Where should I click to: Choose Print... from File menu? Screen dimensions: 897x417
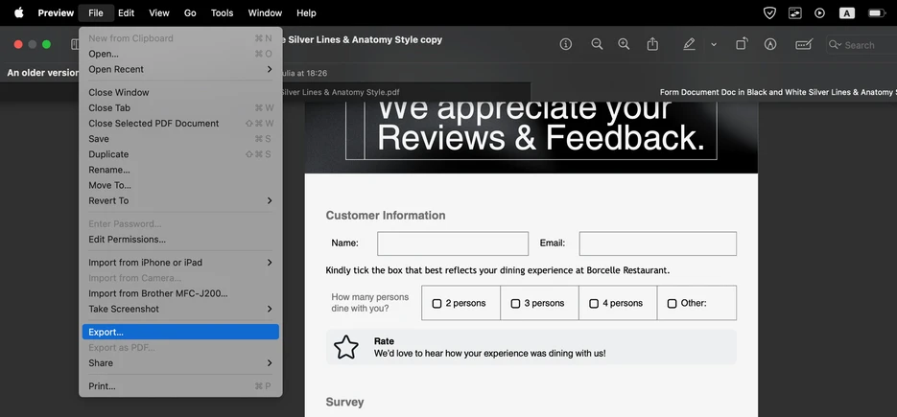[x=180, y=386]
